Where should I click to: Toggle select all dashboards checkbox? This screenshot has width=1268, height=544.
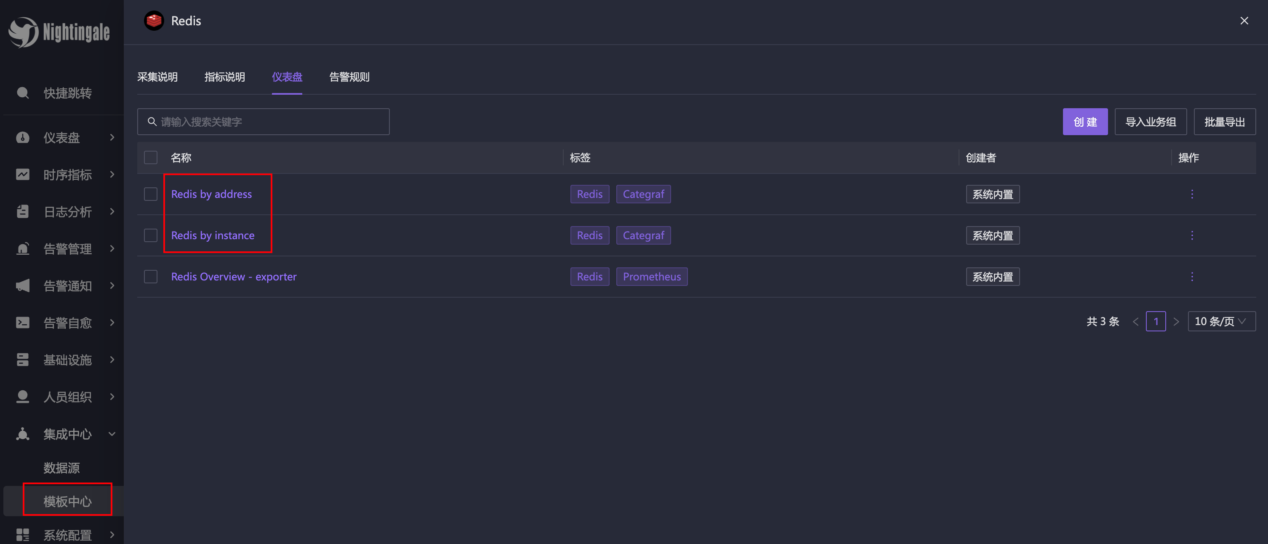149,157
